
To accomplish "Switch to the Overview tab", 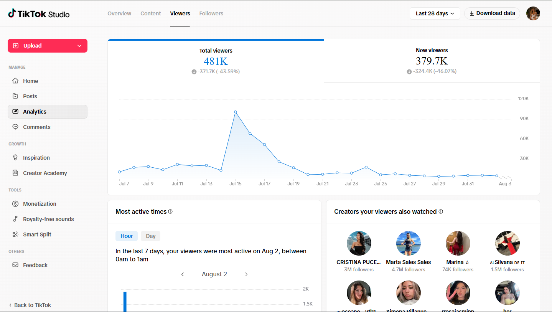I will click(119, 13).
